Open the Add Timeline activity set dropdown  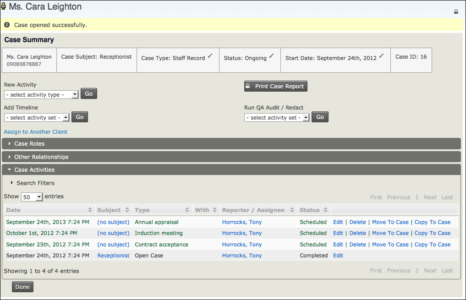point(37,118)
